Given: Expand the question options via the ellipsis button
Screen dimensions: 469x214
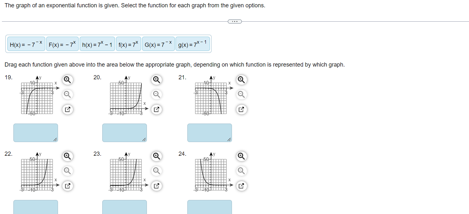Looking at the screenshot, I should coord(235,21).
